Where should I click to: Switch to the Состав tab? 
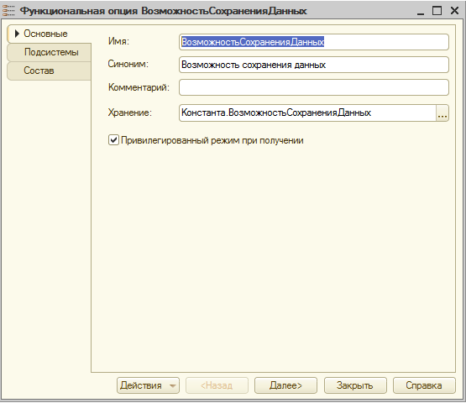(50, 71)
